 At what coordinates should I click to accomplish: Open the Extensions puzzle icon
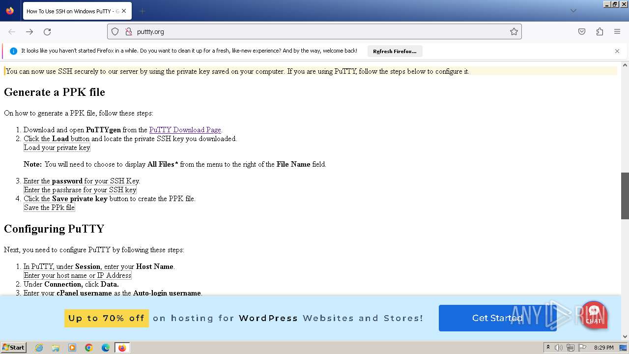coord(600,31)
